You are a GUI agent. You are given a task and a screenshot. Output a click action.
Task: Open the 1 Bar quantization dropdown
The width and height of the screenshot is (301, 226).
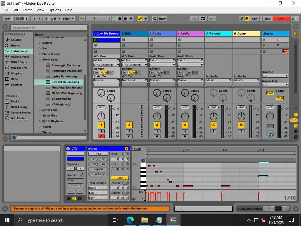pyautogui.click(x=68, y=19)
